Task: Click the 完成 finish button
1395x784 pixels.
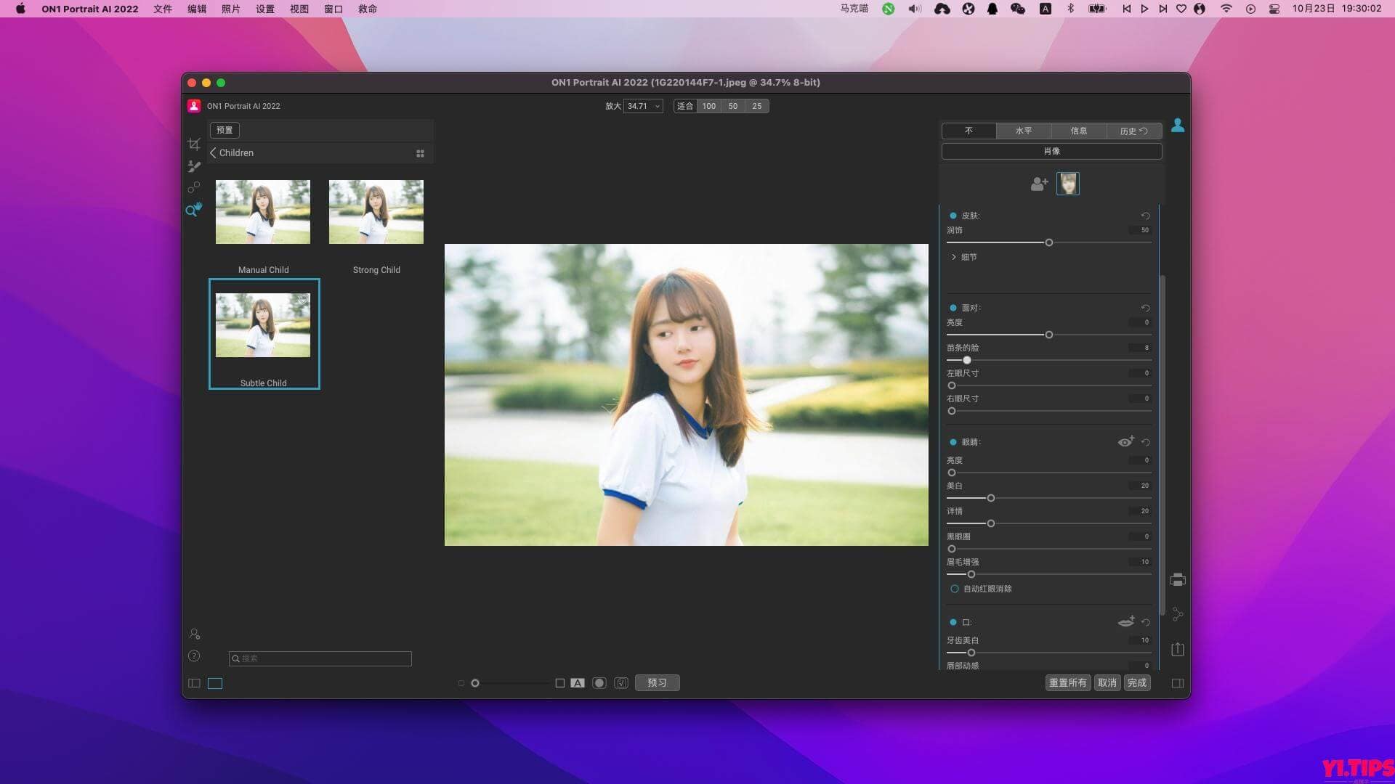Action: tap(1137, 682)
